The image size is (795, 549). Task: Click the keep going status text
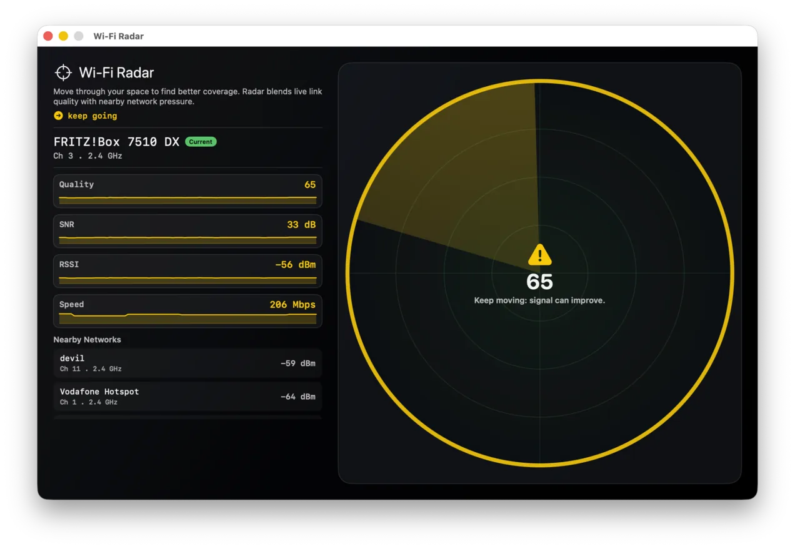[x=92, y=116]
